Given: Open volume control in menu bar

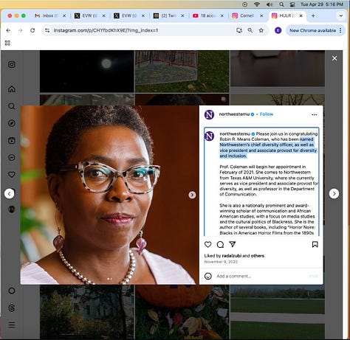Looking at the screenshot, I should coord(270,4).
